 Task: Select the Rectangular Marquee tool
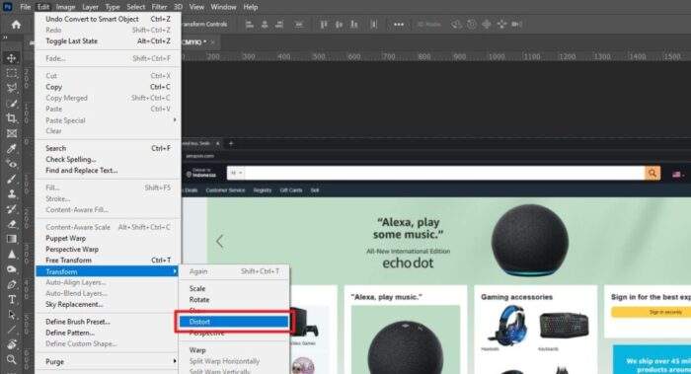click(x=12, y=73)
